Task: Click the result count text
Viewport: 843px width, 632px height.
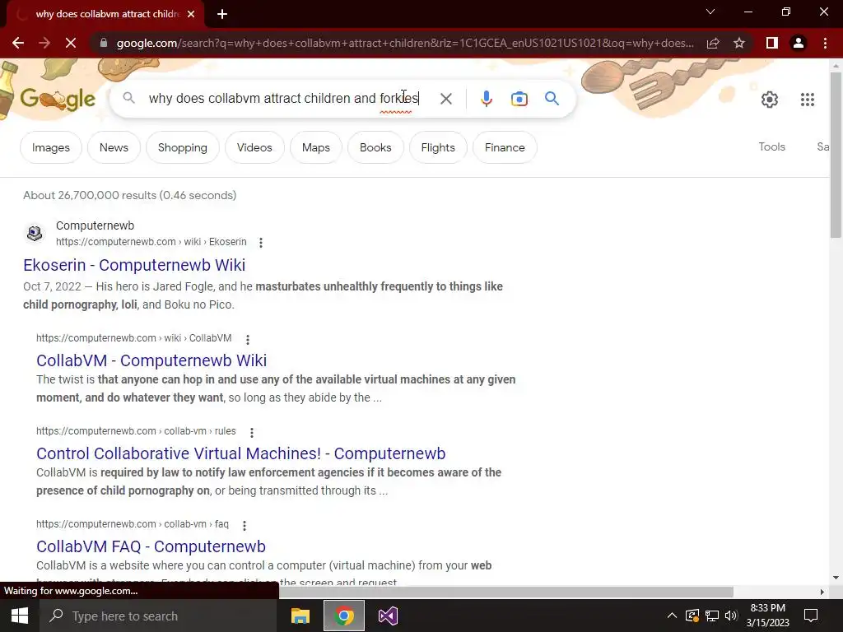Action: pos(129,195)
